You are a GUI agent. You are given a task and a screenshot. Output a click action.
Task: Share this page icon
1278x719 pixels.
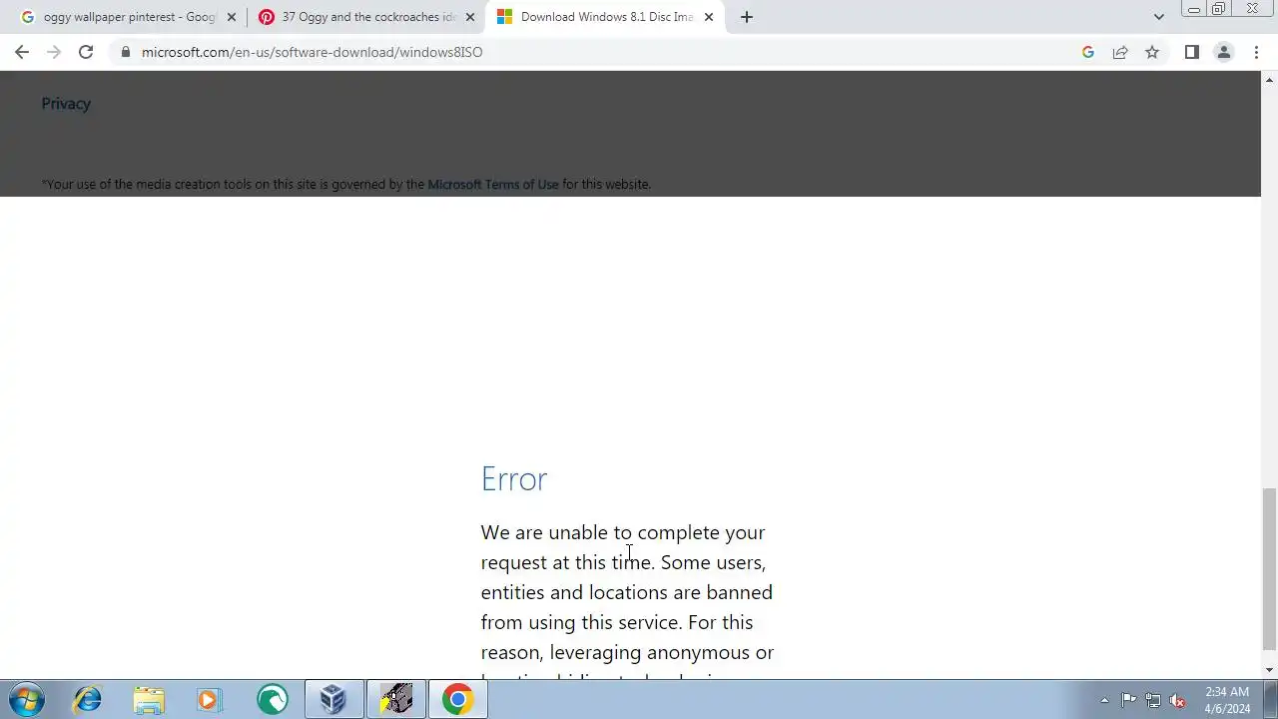(x=1120, y=52)
